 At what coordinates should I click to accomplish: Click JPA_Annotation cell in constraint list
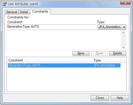(104, 65)
